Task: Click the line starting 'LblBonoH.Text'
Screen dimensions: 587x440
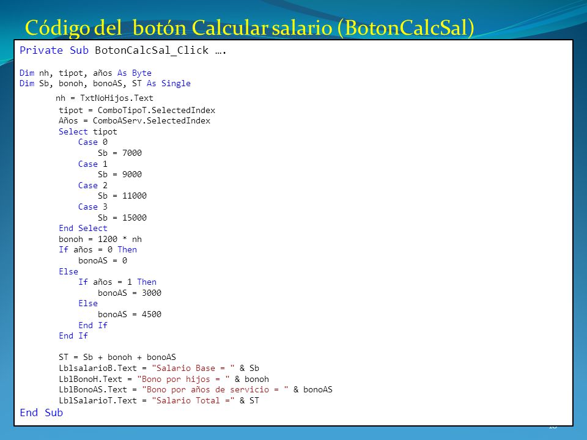Action: (x=164, y=380)
